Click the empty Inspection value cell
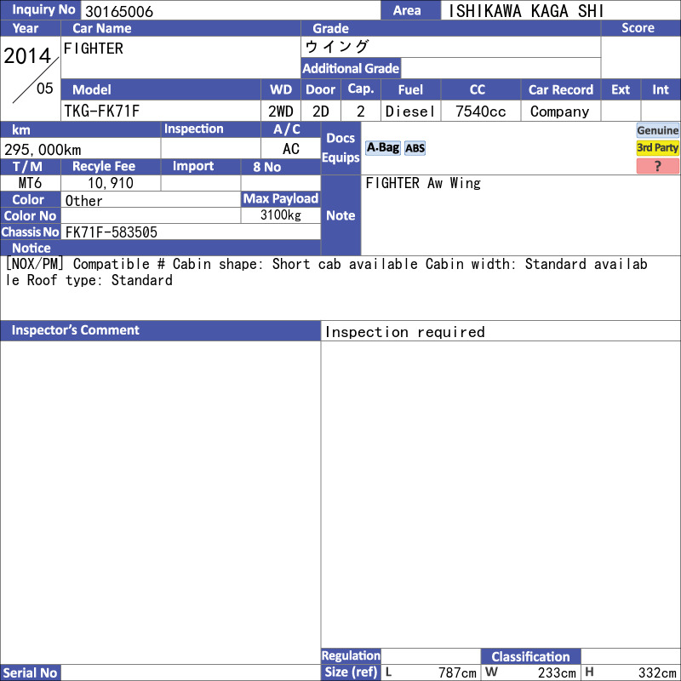This screenshot has width=681, height=681. [210, 149]
